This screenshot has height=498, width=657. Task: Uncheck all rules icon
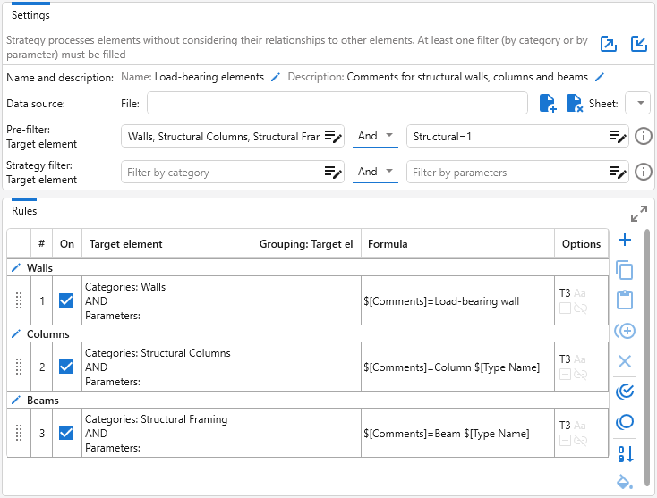click(x=625, y=422)
